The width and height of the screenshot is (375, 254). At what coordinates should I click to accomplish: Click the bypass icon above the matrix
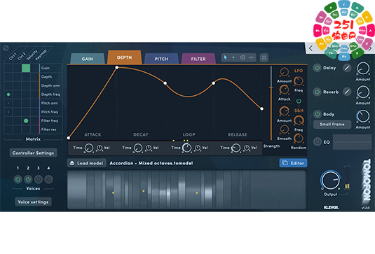click(6, 48)
